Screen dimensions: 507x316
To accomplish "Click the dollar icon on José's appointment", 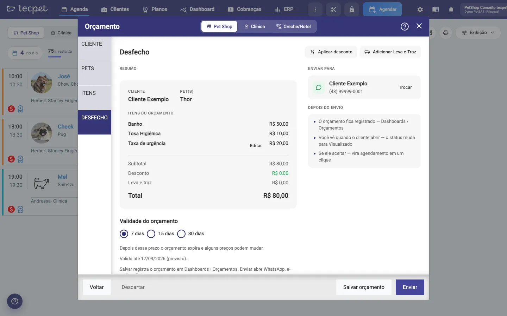I will [x=11, y=109].
